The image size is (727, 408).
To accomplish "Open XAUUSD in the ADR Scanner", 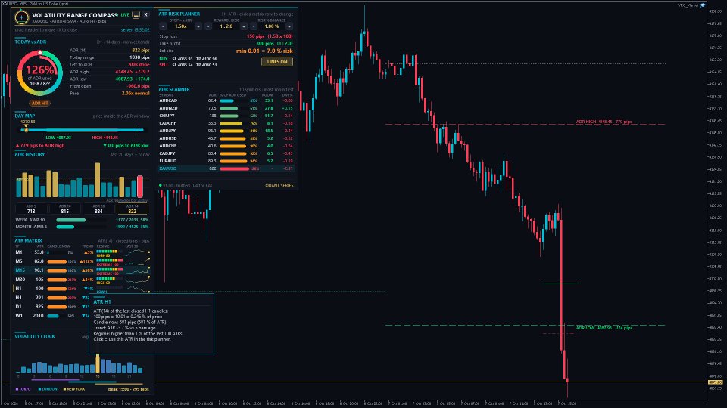I will pos(226,168).
